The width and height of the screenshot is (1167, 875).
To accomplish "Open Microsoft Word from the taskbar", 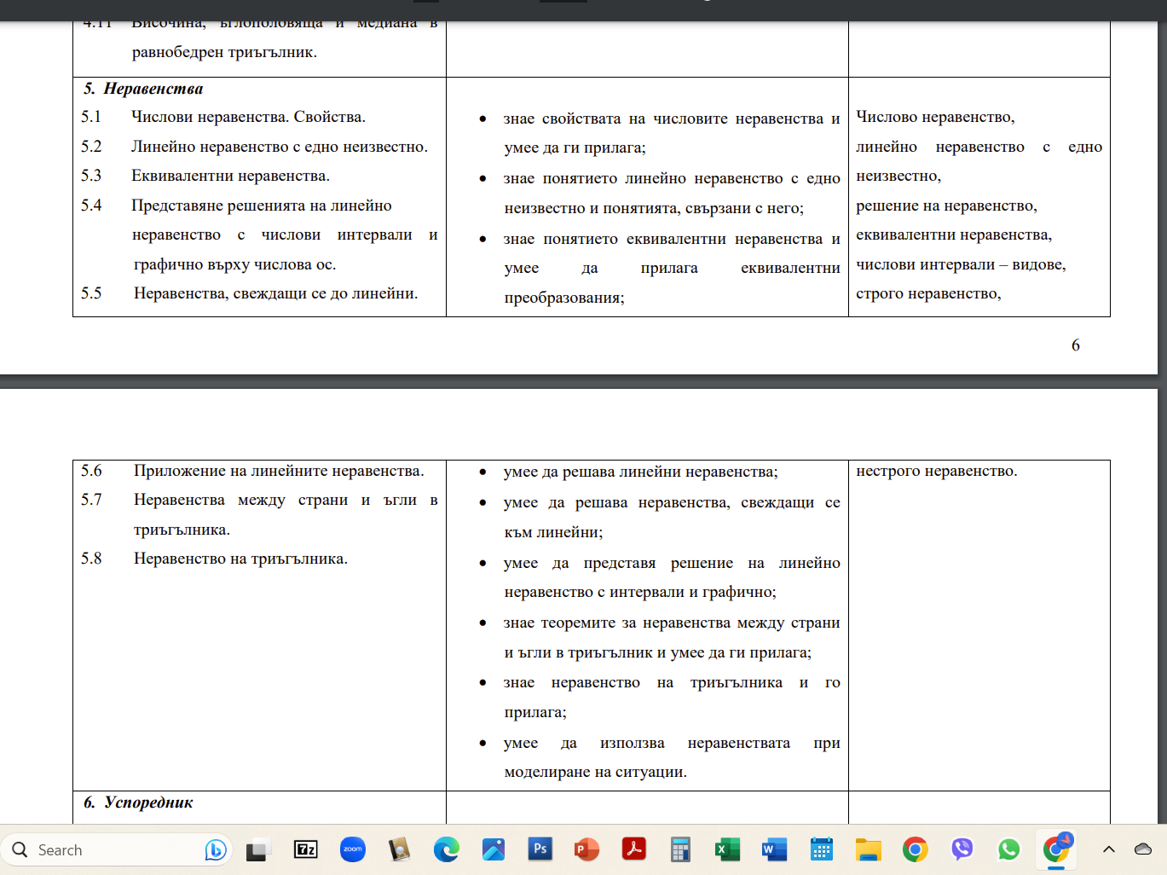I will (x=774, y=849).
